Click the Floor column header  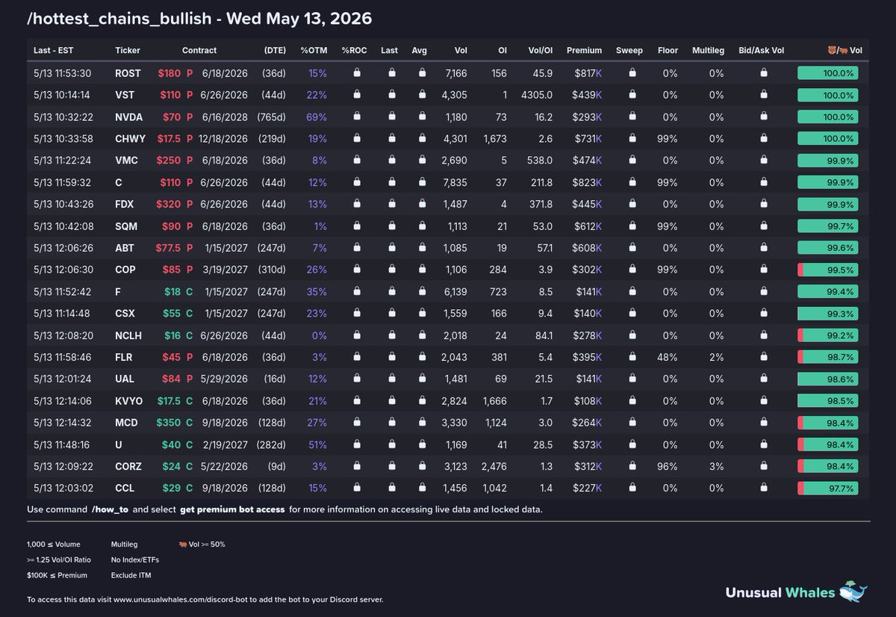tap(668, 50)
